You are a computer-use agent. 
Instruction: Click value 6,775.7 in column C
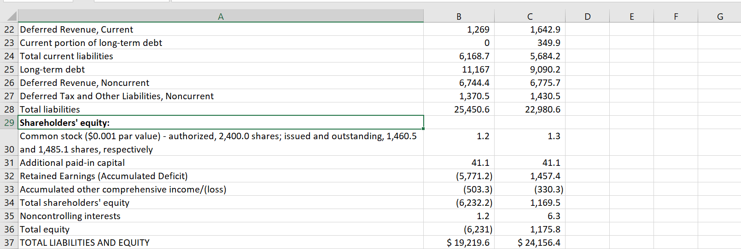click(x=530, y=83)
